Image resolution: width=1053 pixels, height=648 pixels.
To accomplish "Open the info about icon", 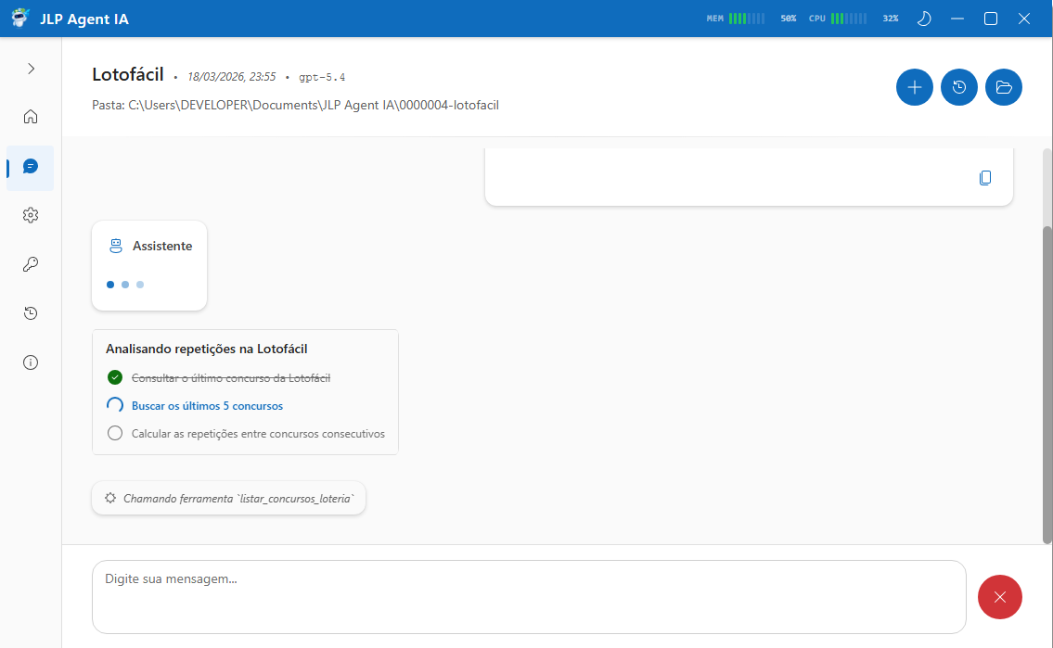I will 31,362.
